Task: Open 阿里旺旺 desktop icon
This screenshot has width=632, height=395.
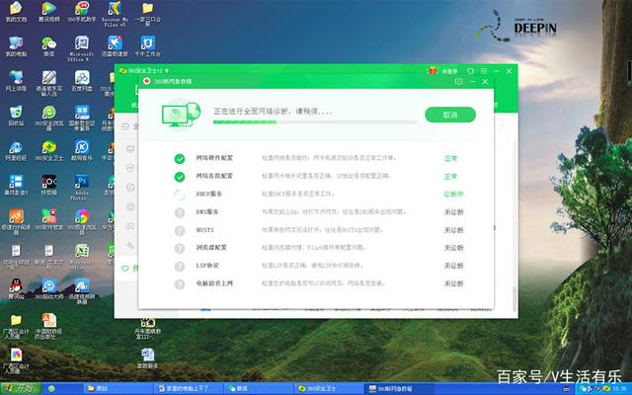Action: pos(16,150)
